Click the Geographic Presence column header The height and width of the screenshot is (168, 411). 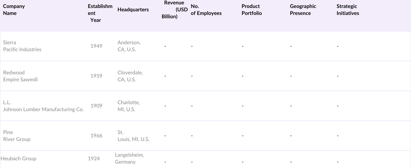(303, 10)
